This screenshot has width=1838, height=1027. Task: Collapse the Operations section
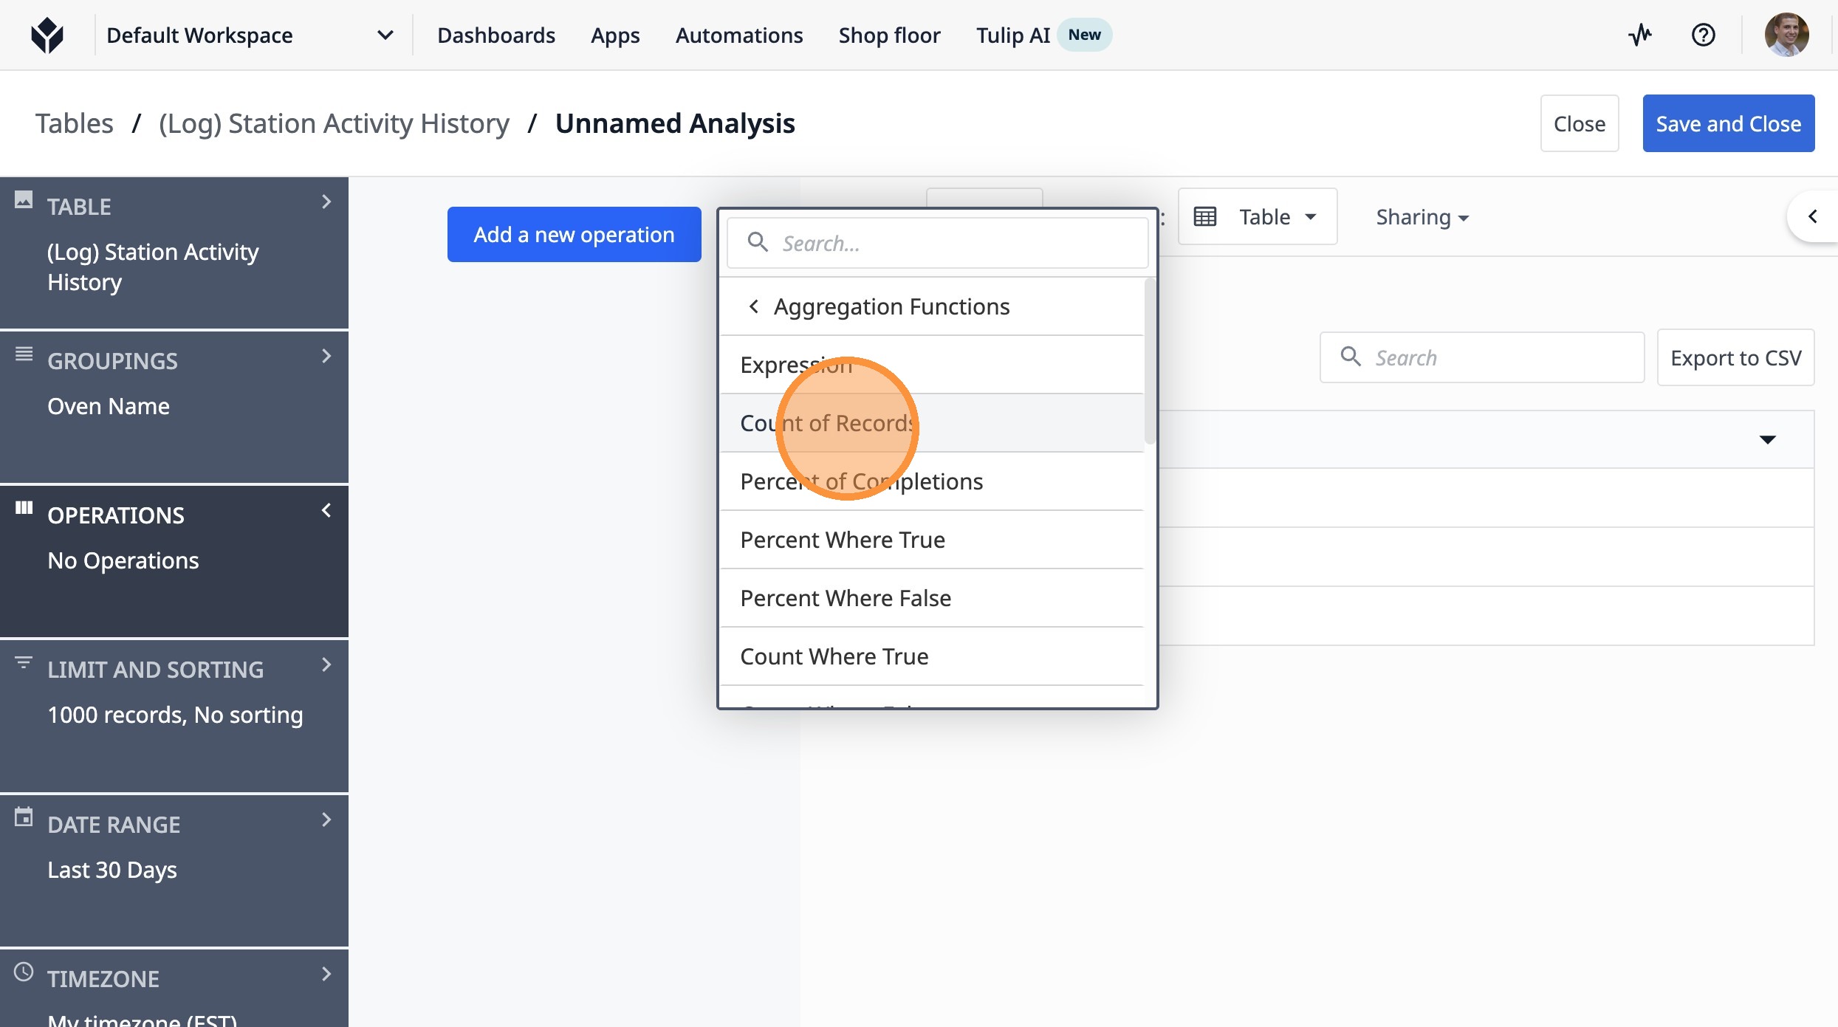(326, 511)
